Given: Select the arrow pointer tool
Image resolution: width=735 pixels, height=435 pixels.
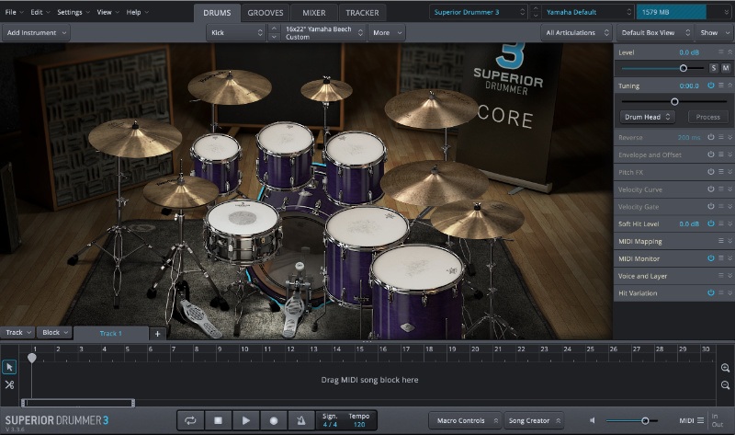Looking at the screenshot, I should pyautogui.click(x=9, y=367).
